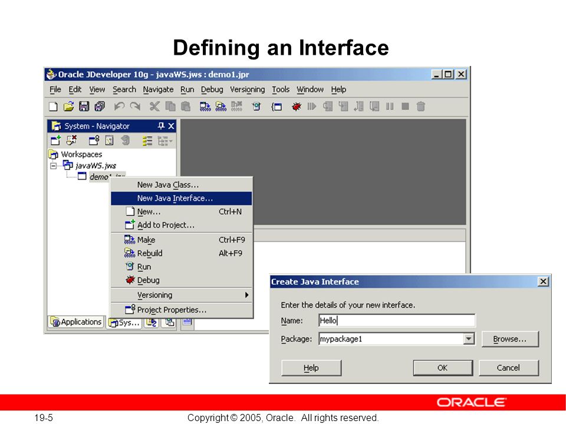Open the navigator tree options dropdown icon

164,141
